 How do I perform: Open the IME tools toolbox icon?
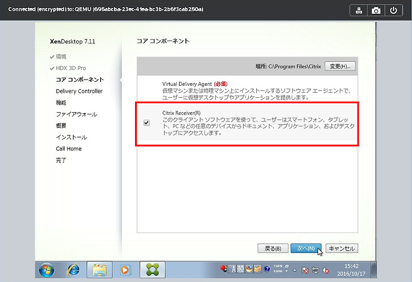tap(257, 269)
